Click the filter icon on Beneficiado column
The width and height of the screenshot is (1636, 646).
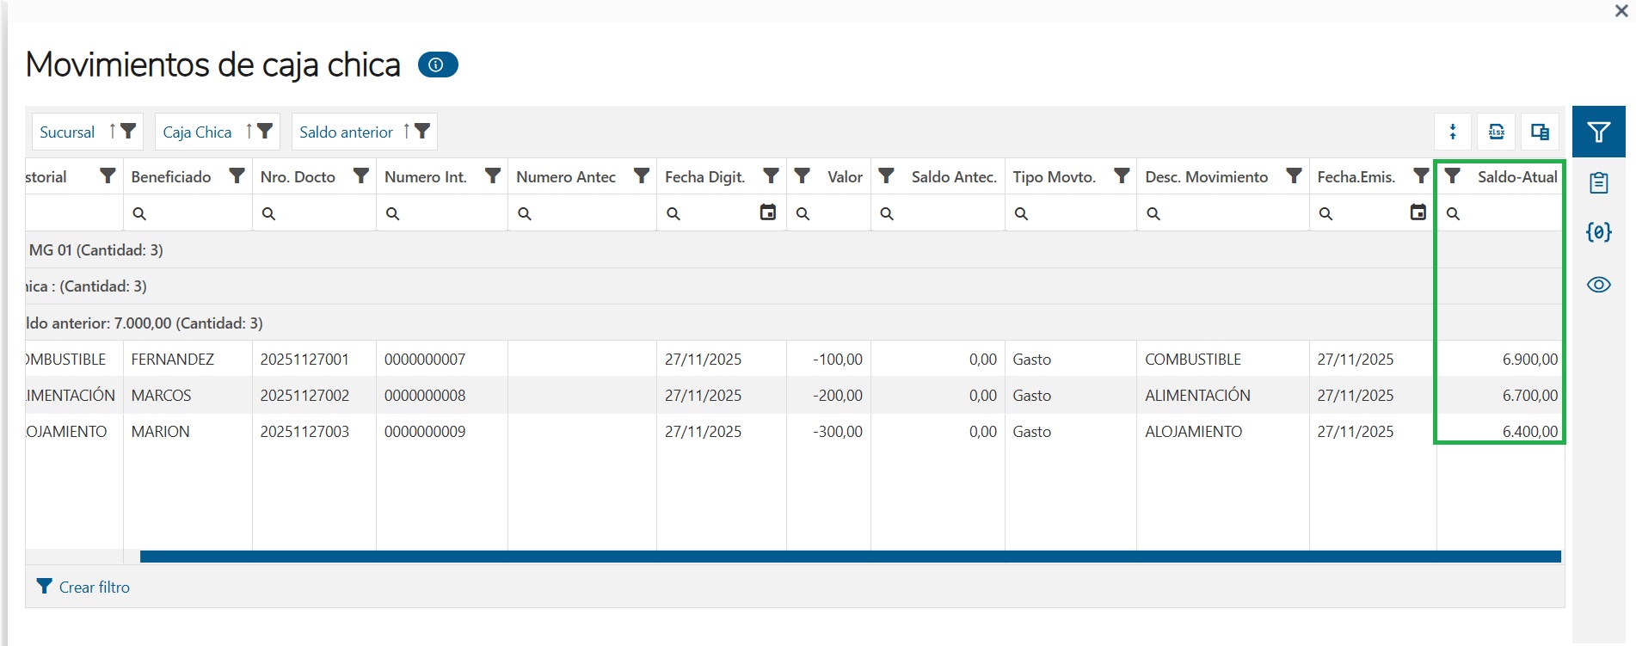click(237, 176)
